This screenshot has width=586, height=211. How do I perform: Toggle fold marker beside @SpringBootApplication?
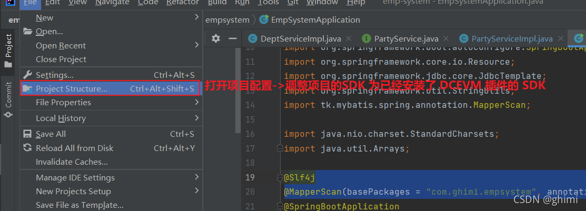pos(280,206)
